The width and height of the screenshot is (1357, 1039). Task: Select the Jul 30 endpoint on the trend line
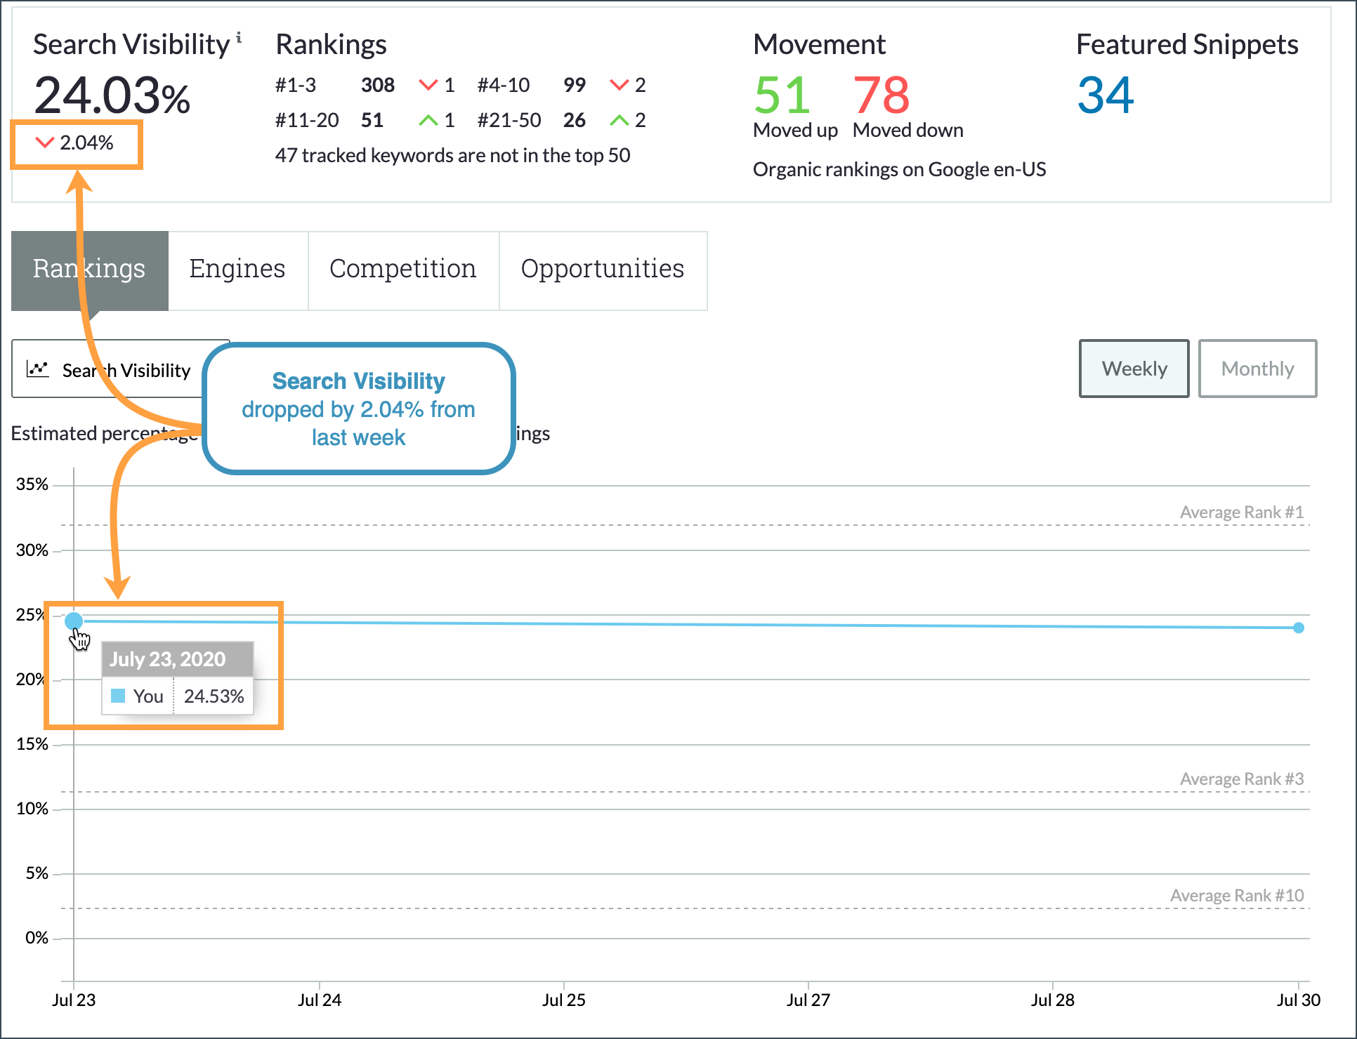coord(1297,628)
